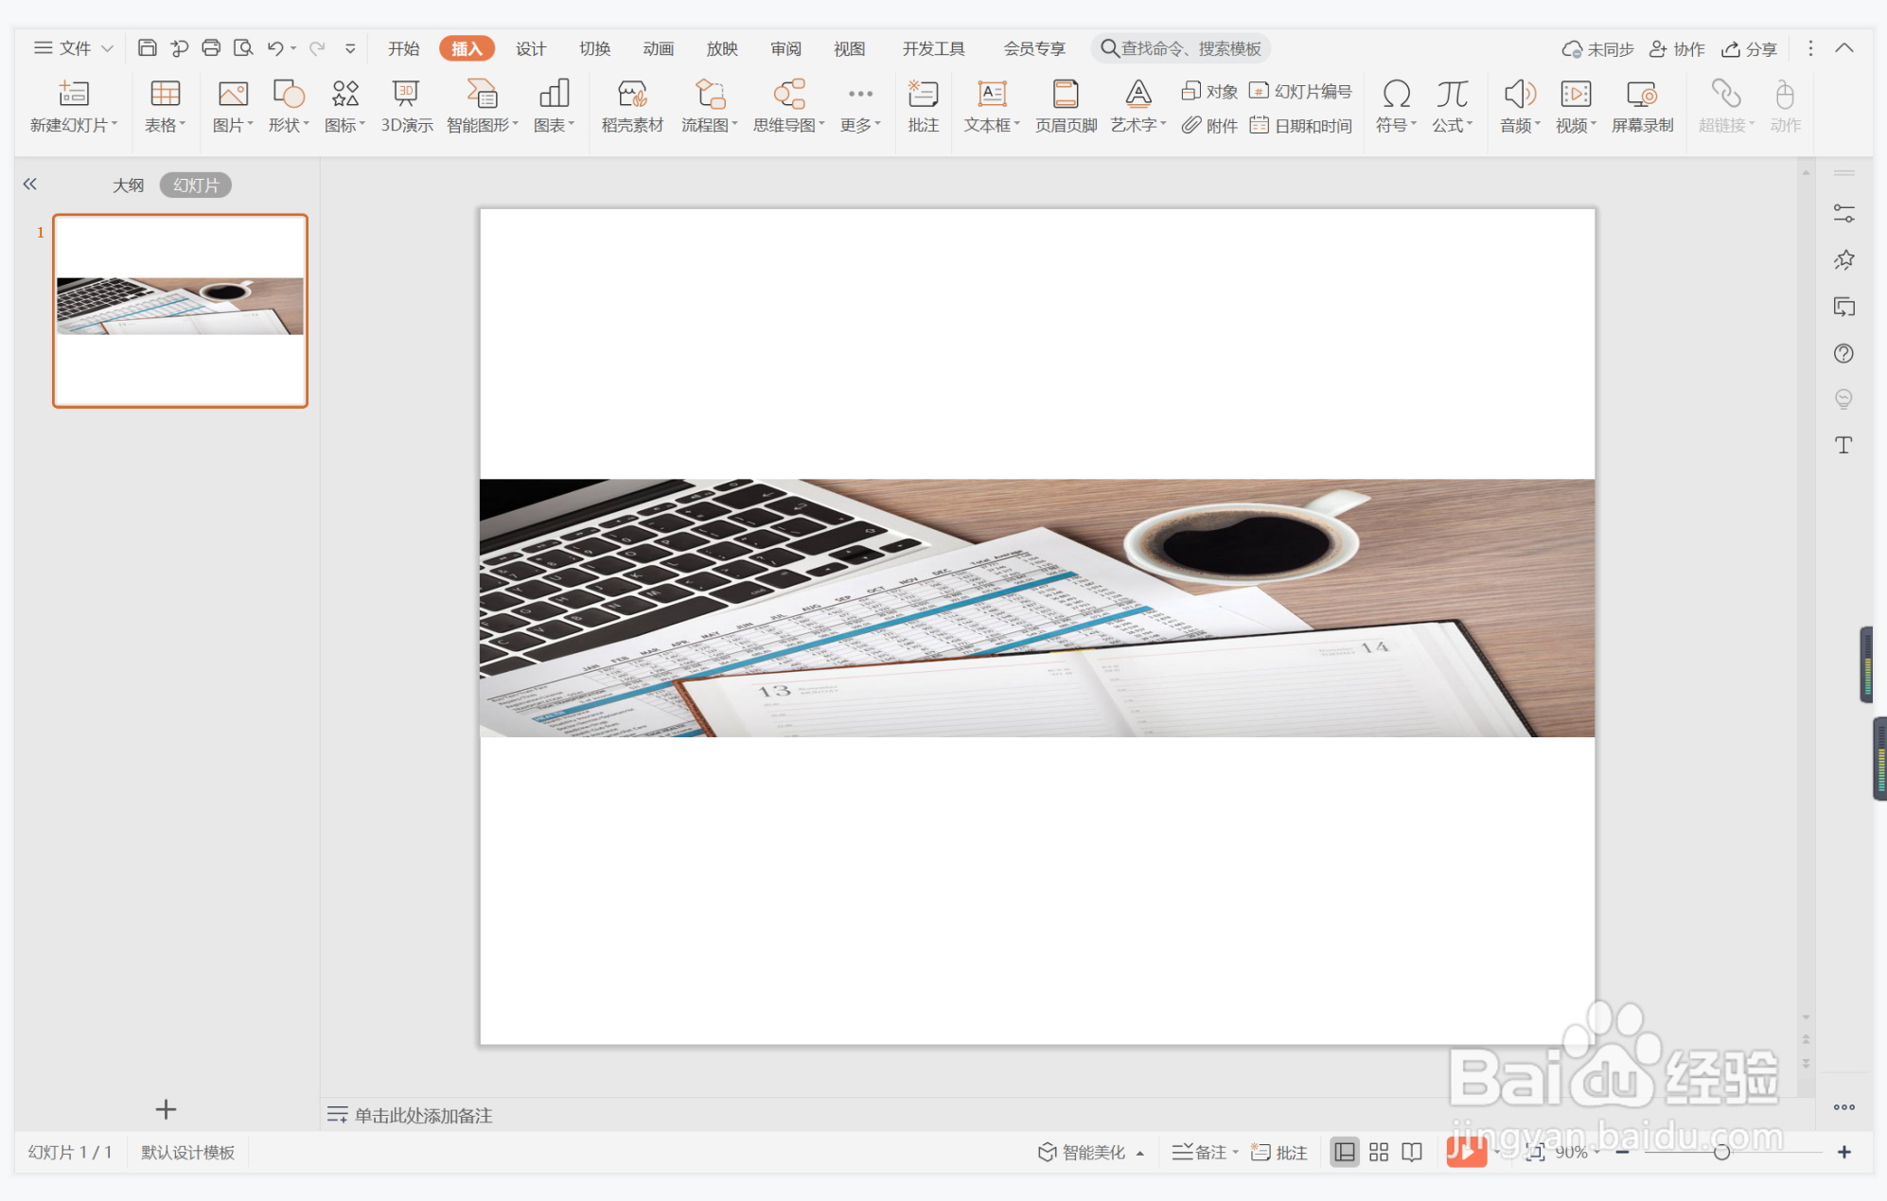Viewport: 1887px width, 1201px height.
Task: Collapse the slide panel with chevrons
Action: (30, 184)
